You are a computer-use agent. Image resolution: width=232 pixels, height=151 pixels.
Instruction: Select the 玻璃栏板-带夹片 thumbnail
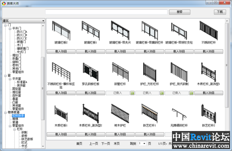tap(120, 30)
